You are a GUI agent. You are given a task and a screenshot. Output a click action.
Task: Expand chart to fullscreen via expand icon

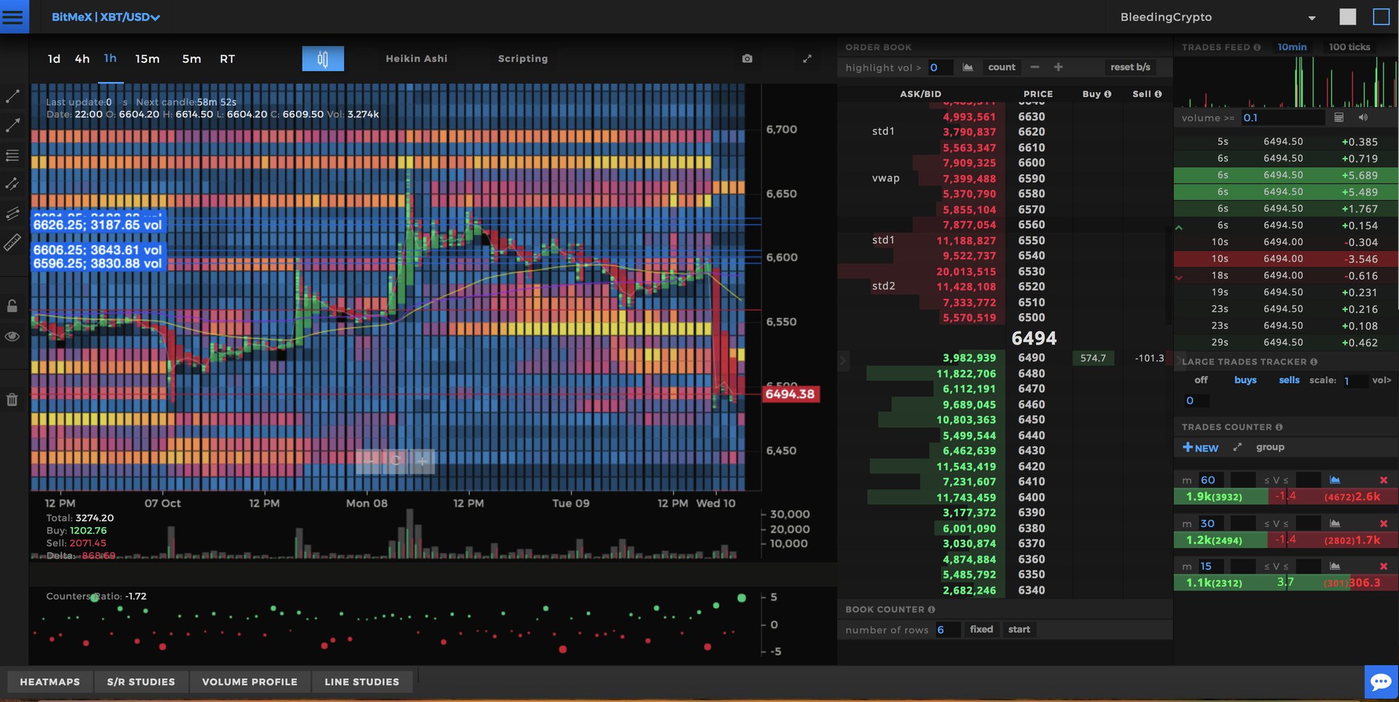click(808, 59)
